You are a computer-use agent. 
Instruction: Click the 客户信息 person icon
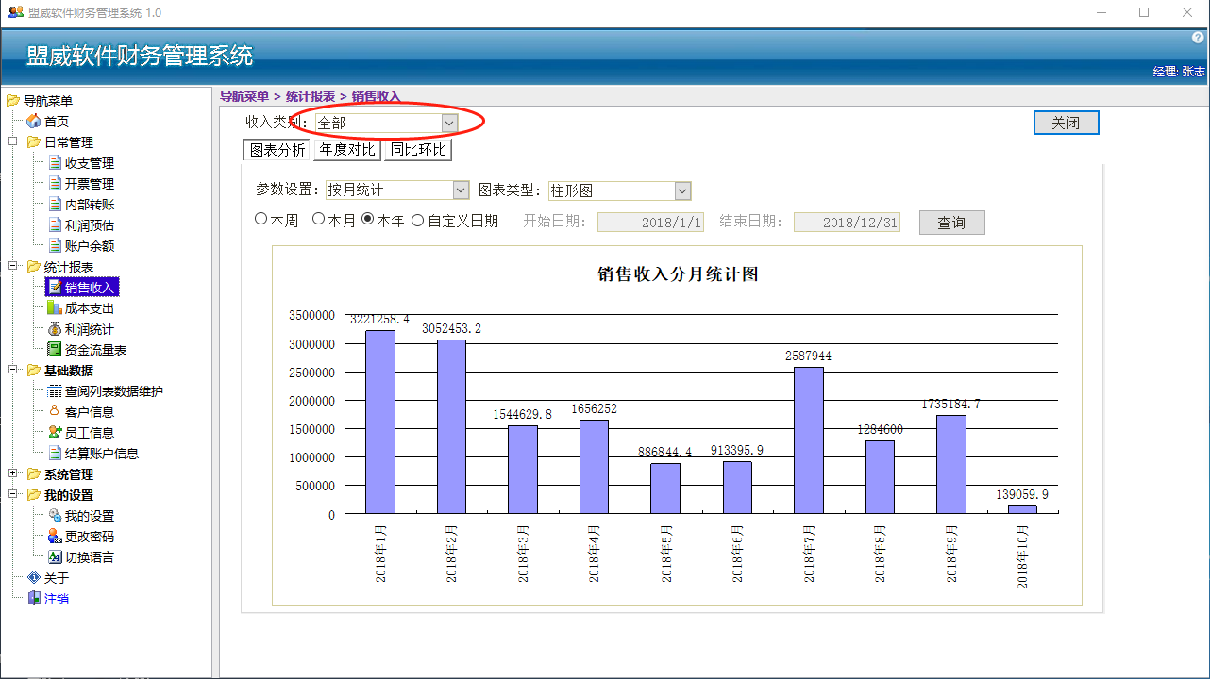click(x=55, y=412)
